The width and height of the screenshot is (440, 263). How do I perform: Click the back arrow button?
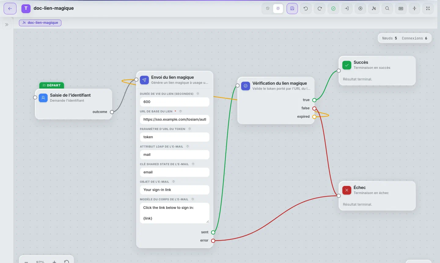(10, 9)
